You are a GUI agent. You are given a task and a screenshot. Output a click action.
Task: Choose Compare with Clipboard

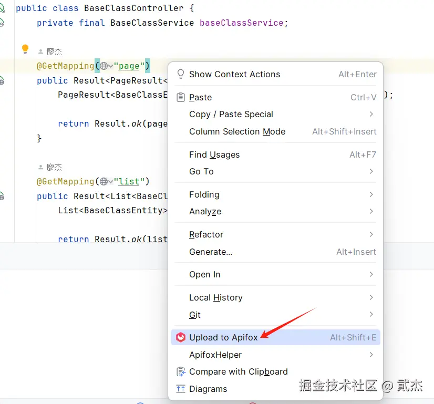coord(275,371)
